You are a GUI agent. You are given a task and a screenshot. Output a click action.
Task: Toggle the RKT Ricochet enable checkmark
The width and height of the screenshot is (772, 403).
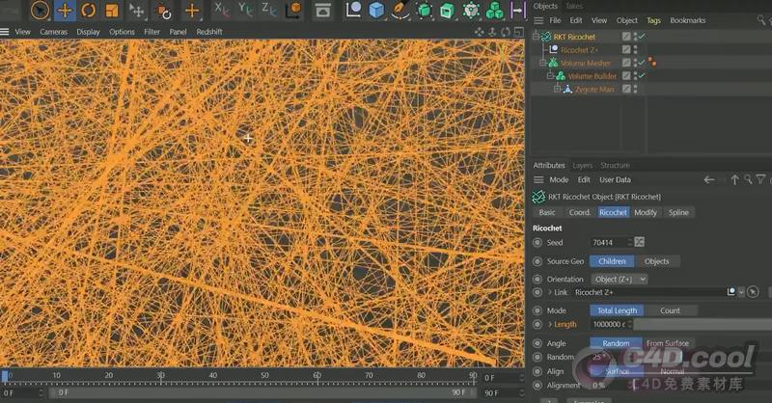click(x=642, y=37)
